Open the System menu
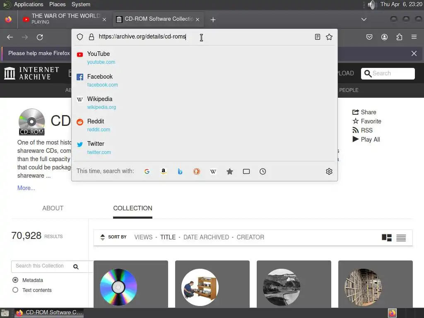424x318 pixels. tap(81, 4)
